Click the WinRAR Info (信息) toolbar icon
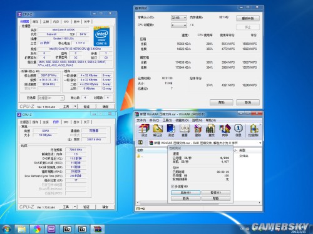 (238, 130)
